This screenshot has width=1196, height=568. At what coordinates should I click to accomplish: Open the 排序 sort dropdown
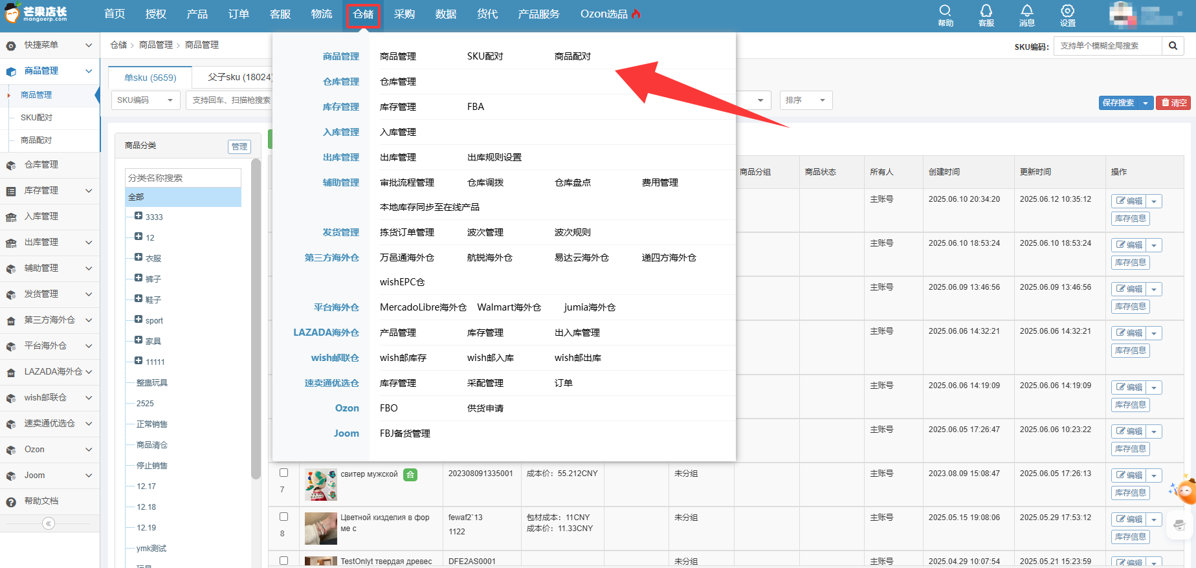pos(805,100)
